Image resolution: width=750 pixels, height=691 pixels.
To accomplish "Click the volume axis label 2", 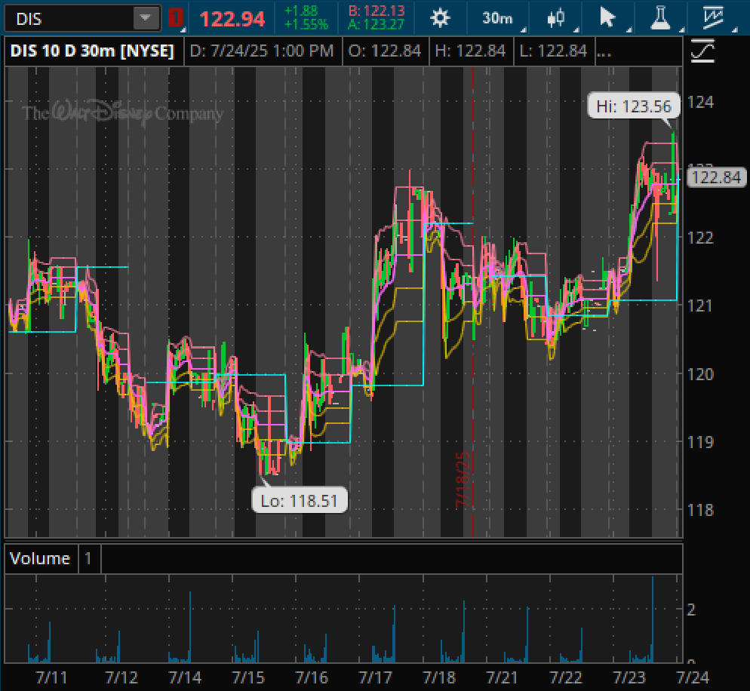I will click(x=691, y=610).
